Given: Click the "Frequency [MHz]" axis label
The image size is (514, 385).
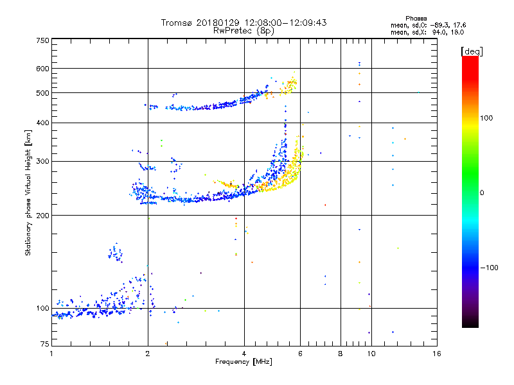Looking at the screenshot, I should (x=244, y=362).
